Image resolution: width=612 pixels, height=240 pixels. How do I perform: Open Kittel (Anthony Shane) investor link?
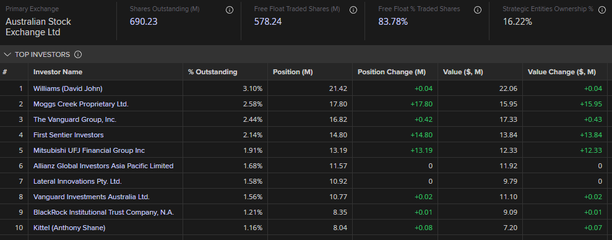69,228
